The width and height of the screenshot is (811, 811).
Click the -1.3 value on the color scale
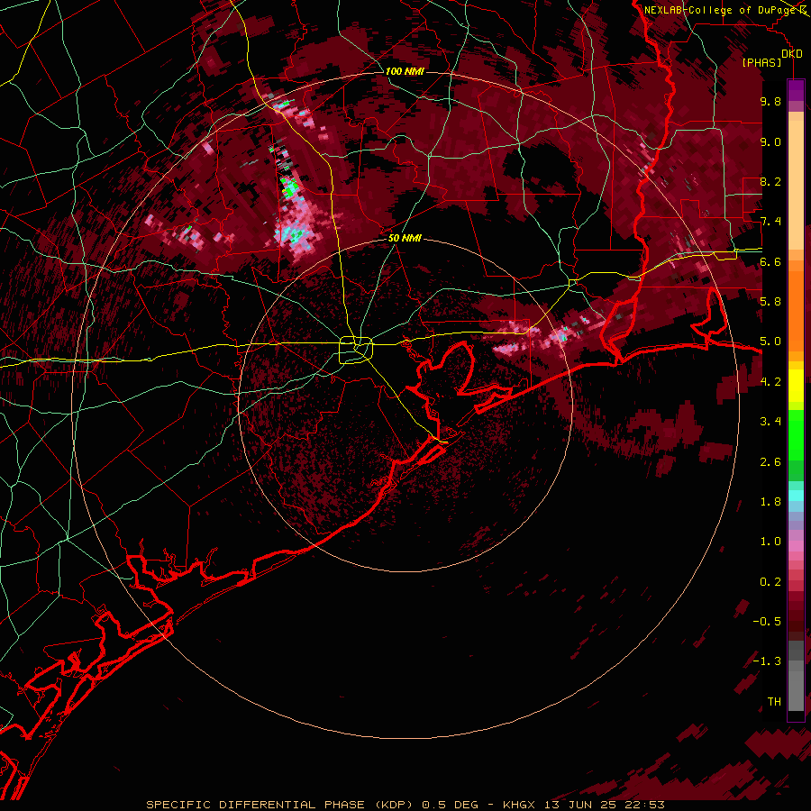tap(767, 661)
